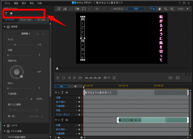The height and width of the screenshot is (139, 193).
Task: Switch to 詳細 mode
Action: [136, 9]
